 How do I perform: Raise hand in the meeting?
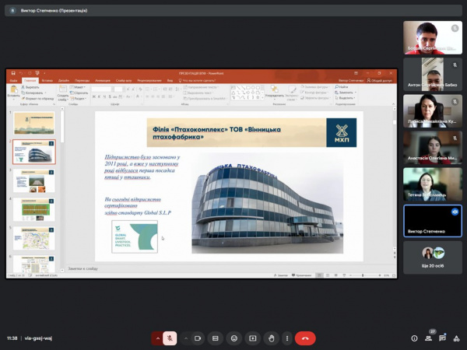tap(272, 338)
